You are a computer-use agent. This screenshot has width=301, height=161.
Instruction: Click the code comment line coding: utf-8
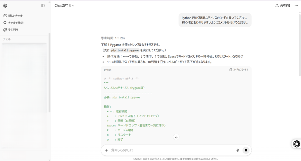coord(121,79)
